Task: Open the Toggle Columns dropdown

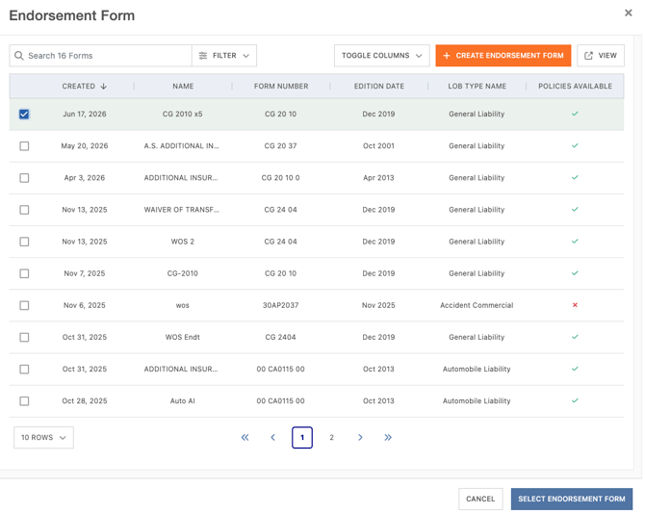Action: tap(382, 56)
